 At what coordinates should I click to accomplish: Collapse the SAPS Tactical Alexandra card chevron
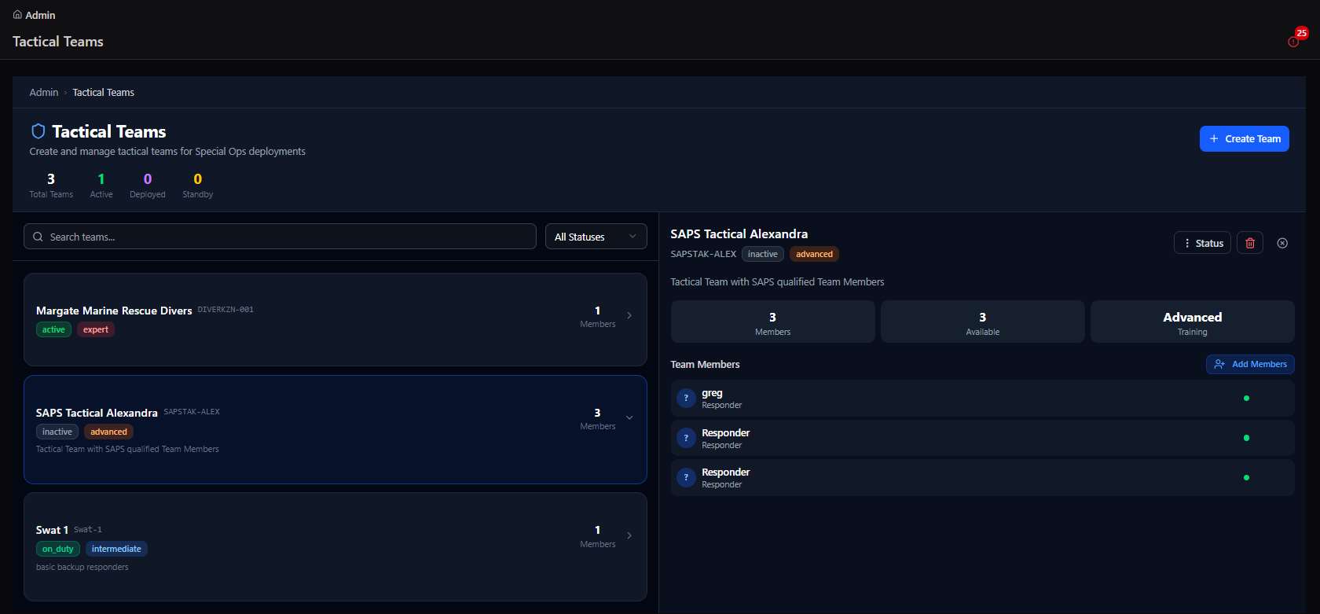coord(629,417)
